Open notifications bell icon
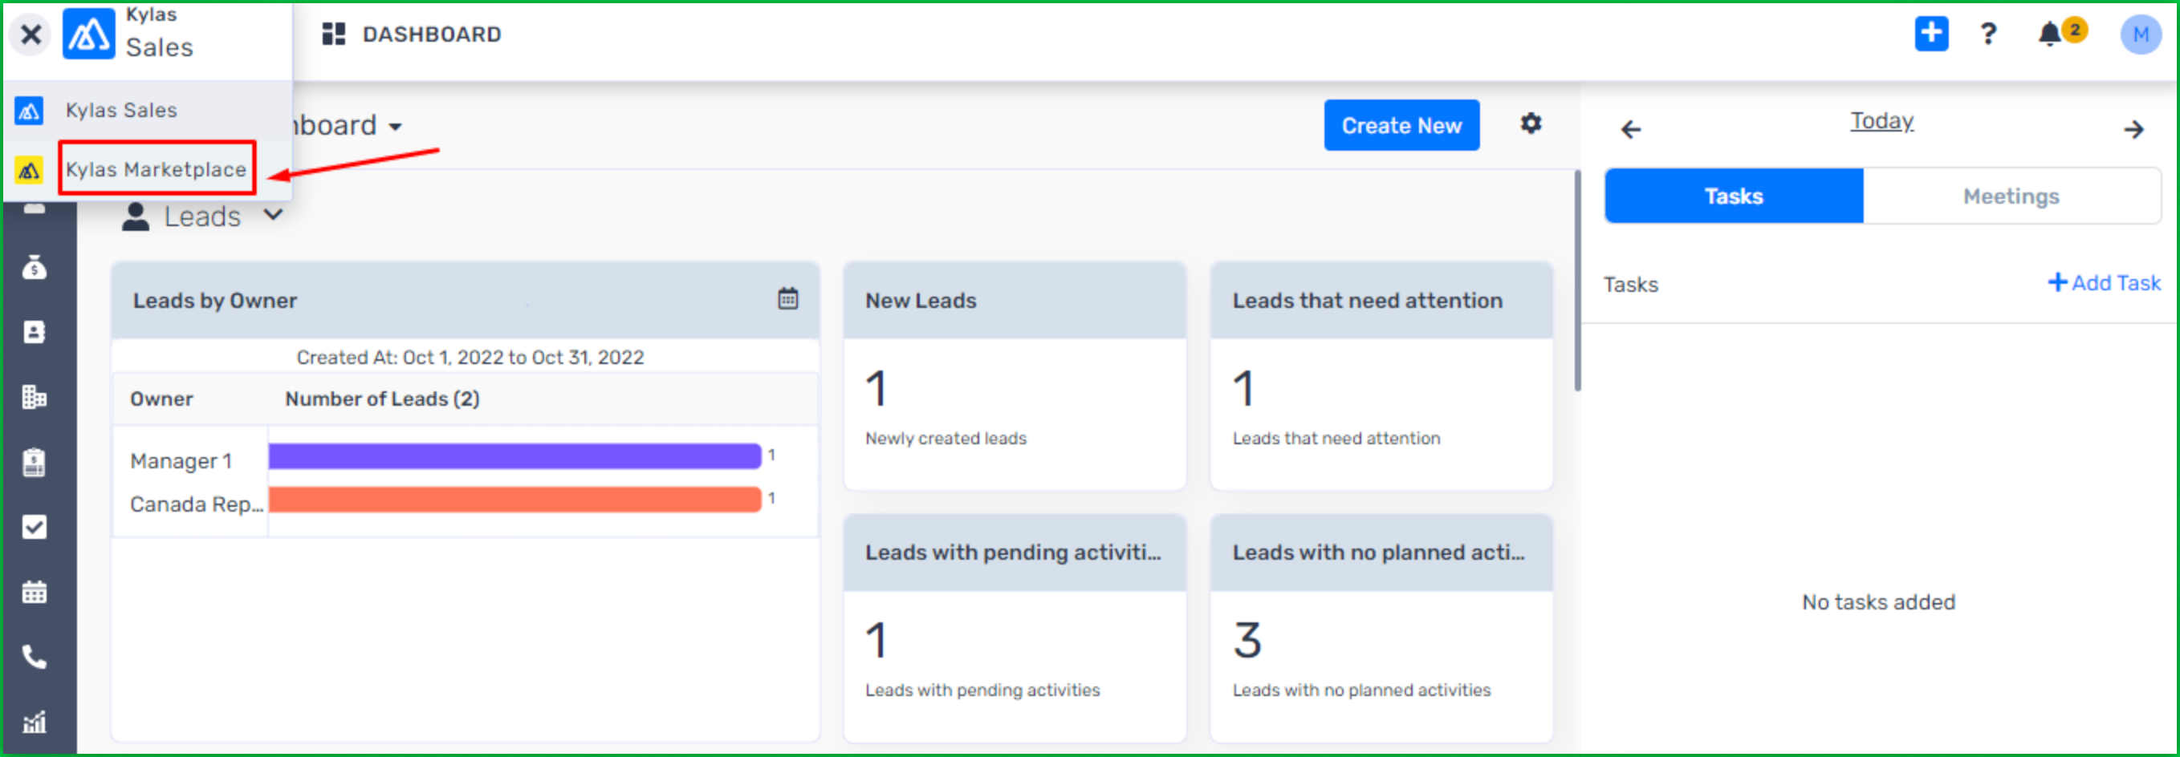 (2049, 34)
